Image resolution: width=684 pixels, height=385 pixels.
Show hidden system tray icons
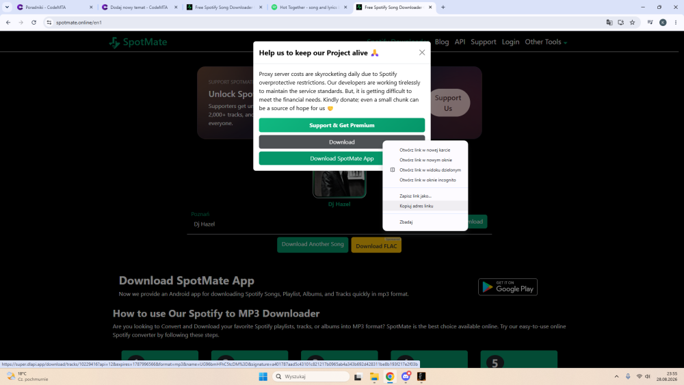click(616, 376)
